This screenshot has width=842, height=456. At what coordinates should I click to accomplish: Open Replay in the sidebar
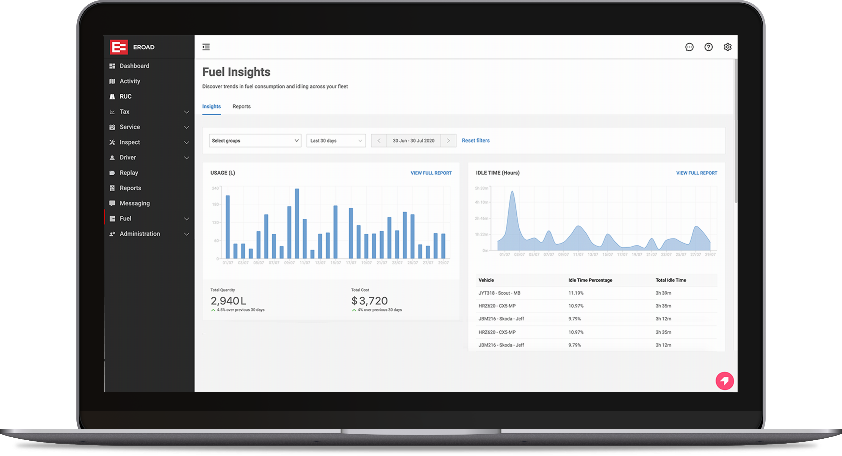[149, 173]
